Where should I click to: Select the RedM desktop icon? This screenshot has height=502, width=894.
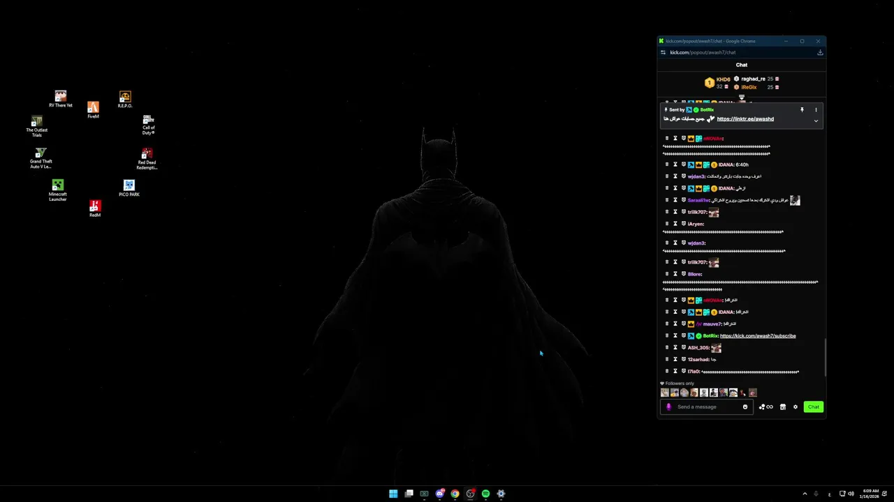(x=95, y=208)
